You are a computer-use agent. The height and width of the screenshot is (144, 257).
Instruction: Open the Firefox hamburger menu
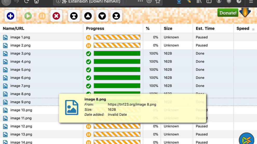click(251, 2)
